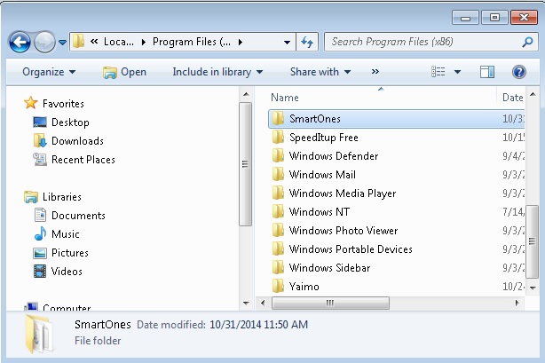Select the Yaimo folder
Viewport: 545px width, 363px height.
click(396, 287)
